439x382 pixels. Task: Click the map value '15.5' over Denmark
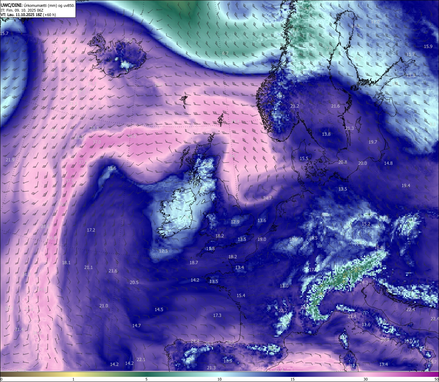[x=304, y=159]
